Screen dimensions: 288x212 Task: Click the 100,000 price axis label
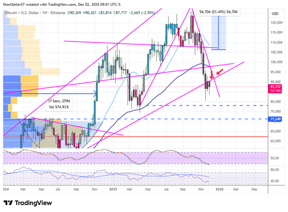point(276,62)
